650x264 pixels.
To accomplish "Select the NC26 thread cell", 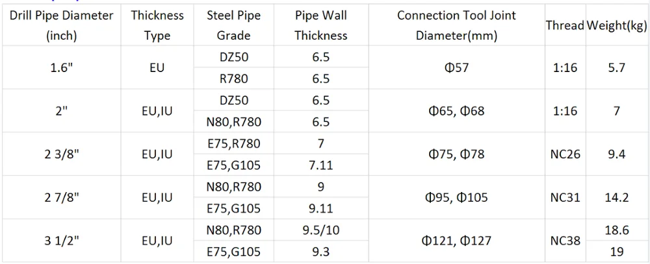I will (564, 154).
